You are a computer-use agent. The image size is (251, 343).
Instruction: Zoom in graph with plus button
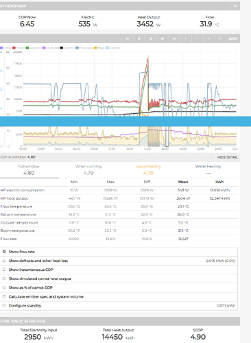pos(186,38)
